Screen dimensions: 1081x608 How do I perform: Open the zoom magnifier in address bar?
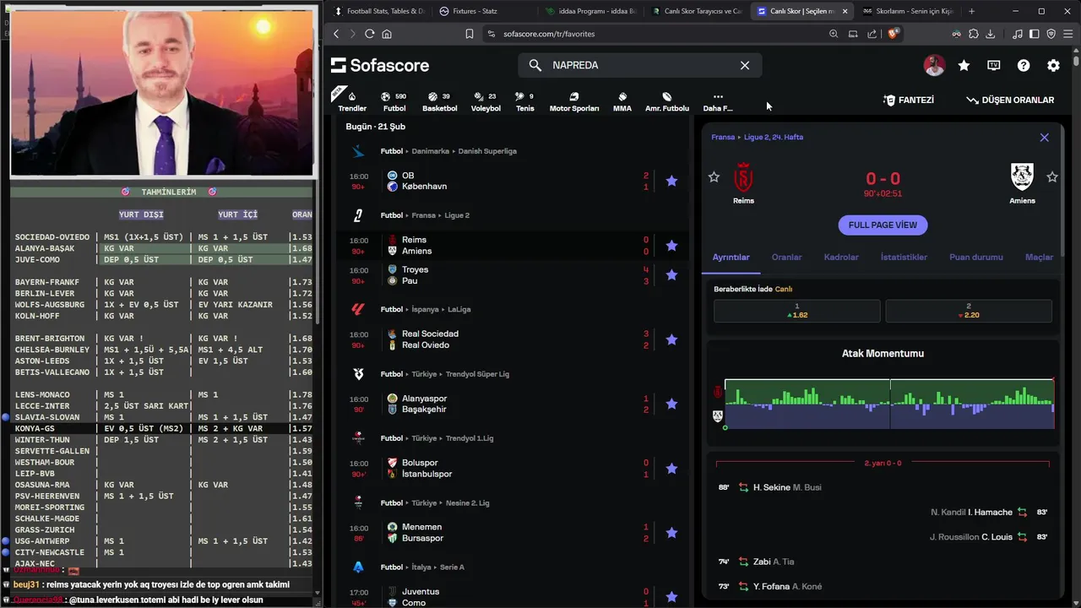834,34
